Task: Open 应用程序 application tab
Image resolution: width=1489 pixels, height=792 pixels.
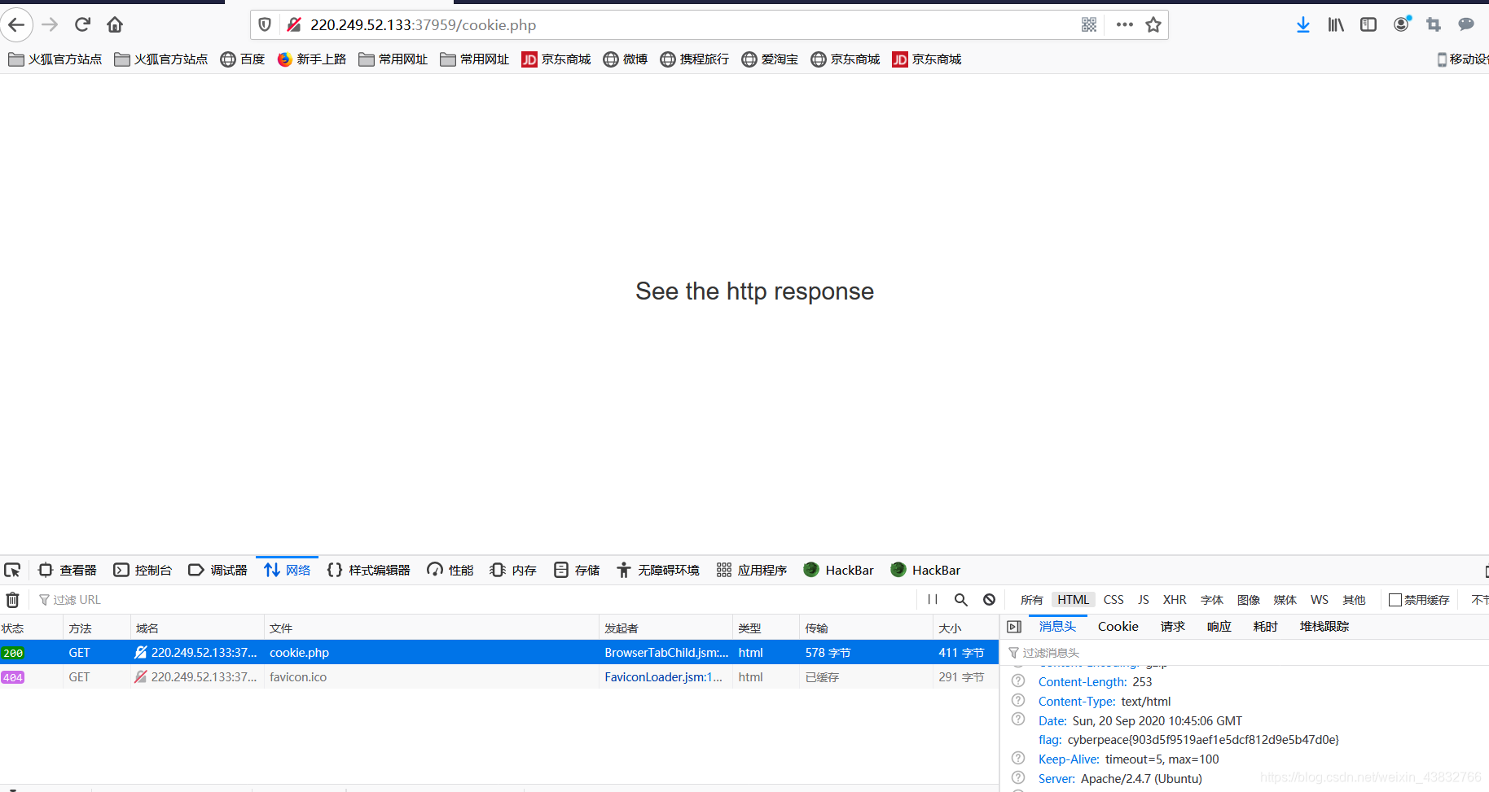Action: point(752,570)
